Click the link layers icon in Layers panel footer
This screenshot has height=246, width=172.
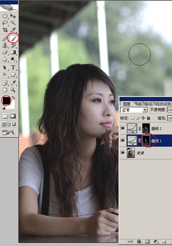(x=130, y=241)
